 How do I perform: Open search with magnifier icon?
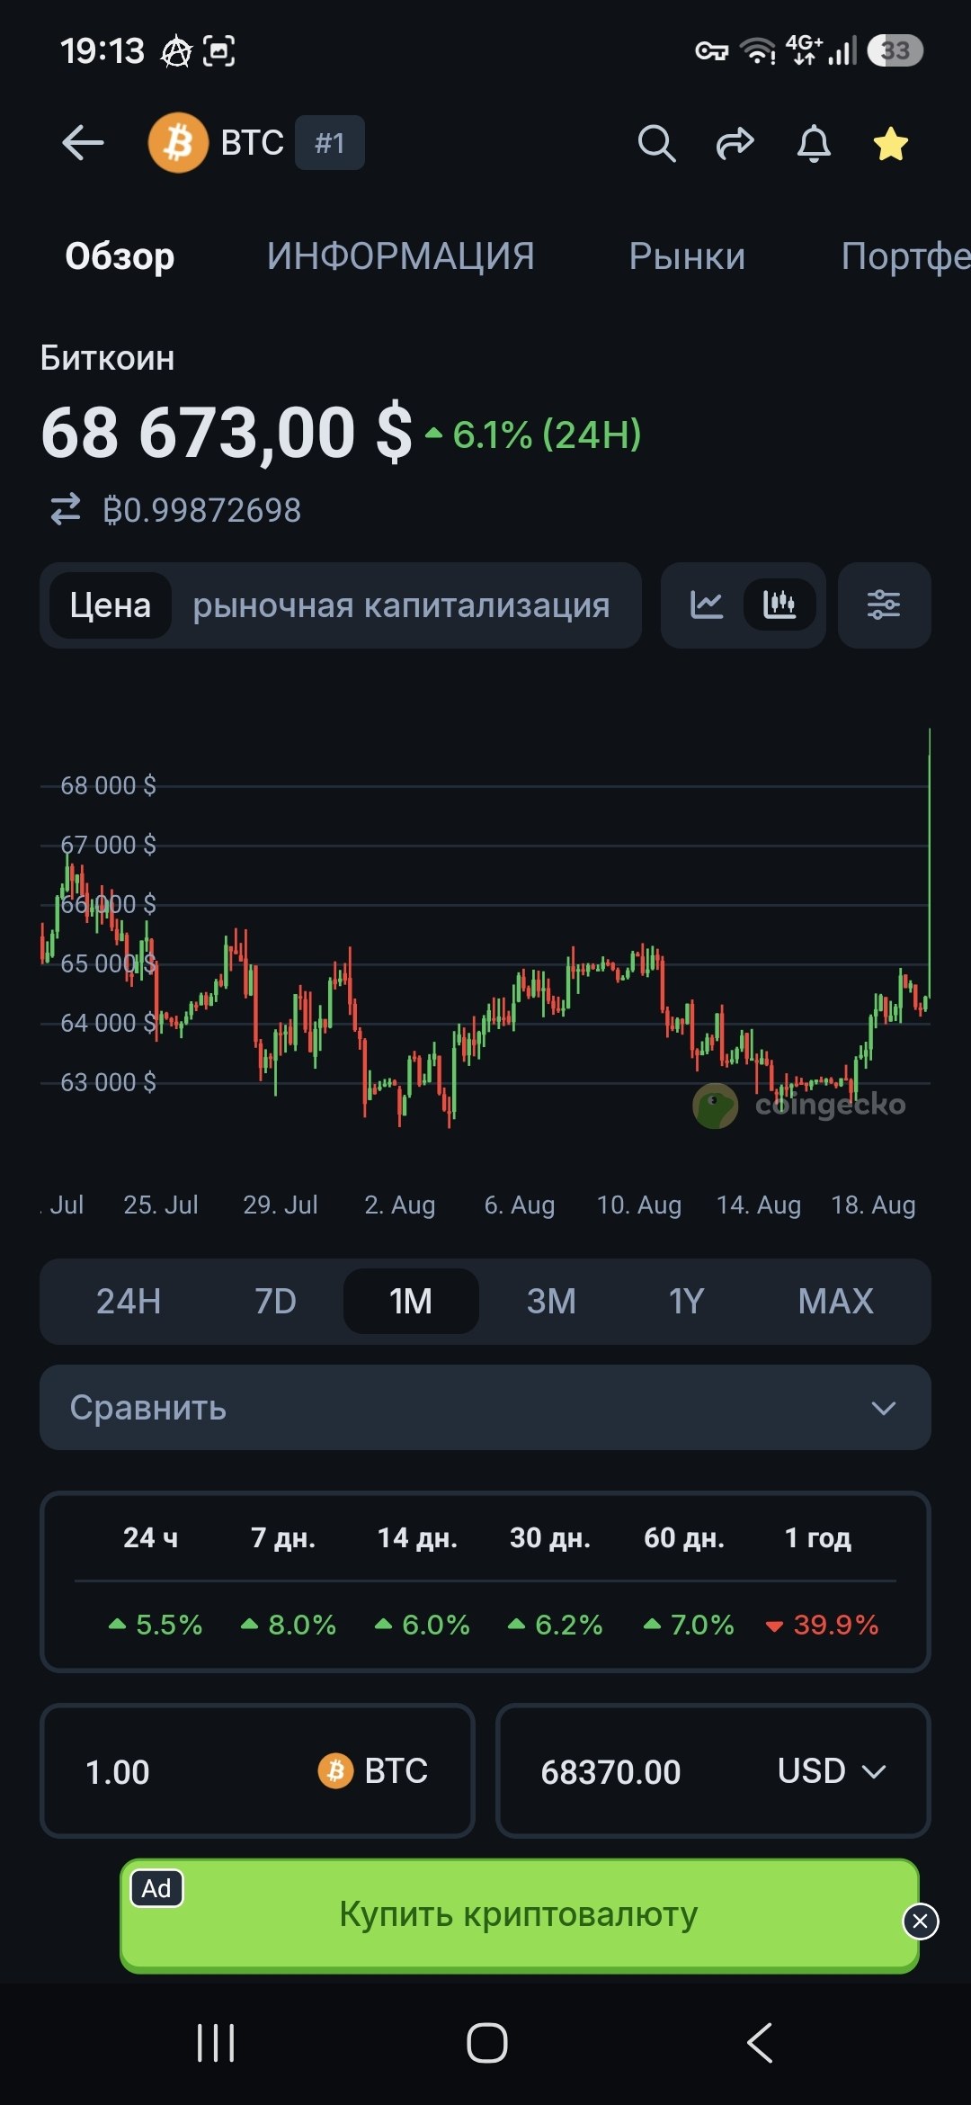656,143
